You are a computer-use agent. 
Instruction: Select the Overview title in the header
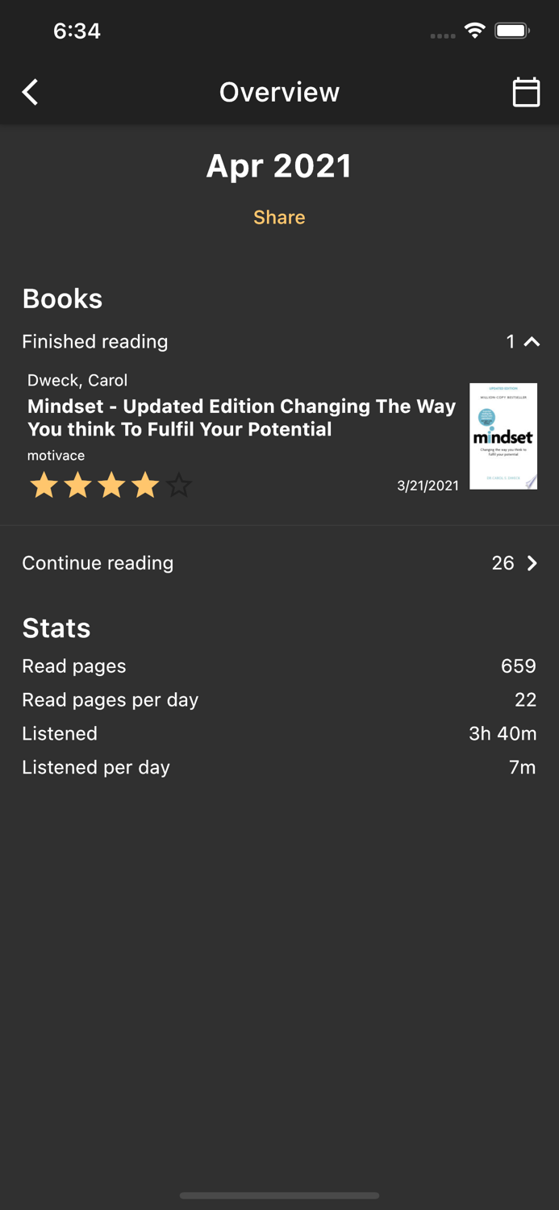(x=279, y=92)
